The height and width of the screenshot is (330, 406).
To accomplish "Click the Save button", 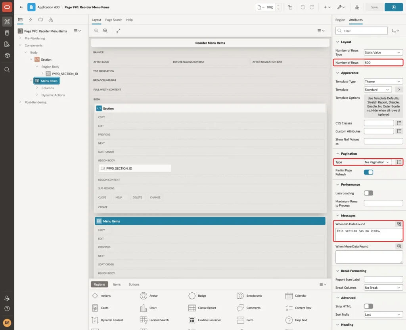I will (x=374, y=7).
